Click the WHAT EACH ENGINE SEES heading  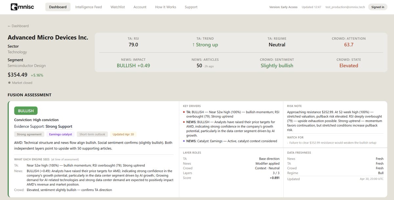pos(32,159)
